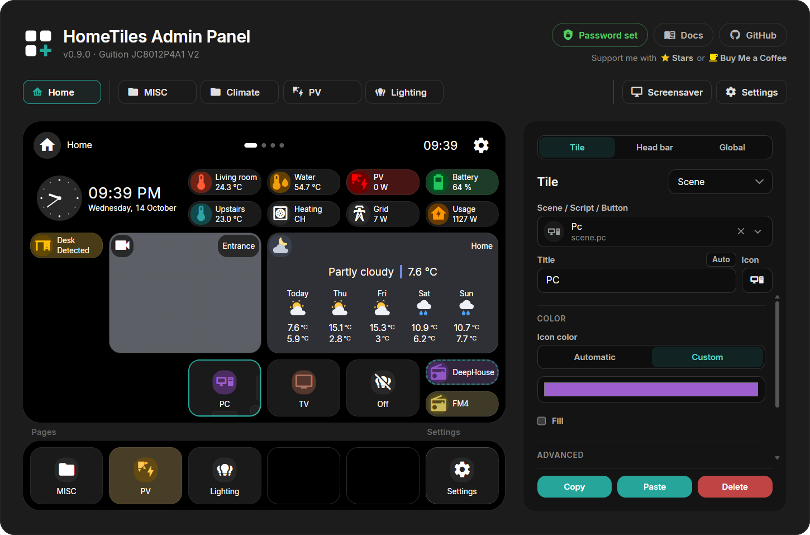Open the PV page tab

(x=322, y=92)
